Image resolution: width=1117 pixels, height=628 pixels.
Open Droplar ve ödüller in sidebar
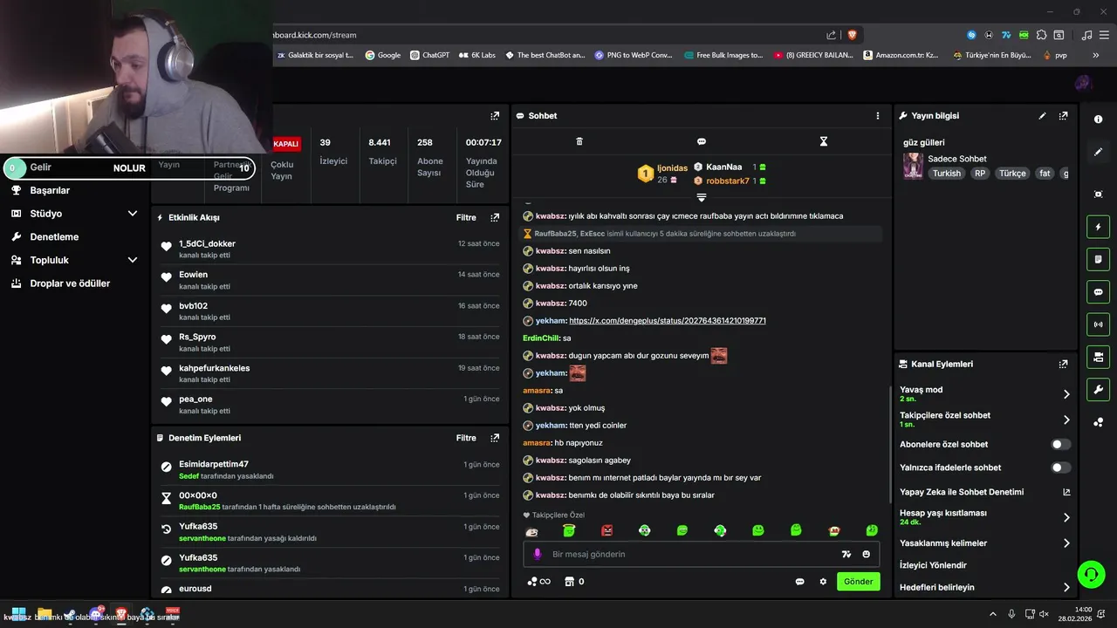point(70,283)
